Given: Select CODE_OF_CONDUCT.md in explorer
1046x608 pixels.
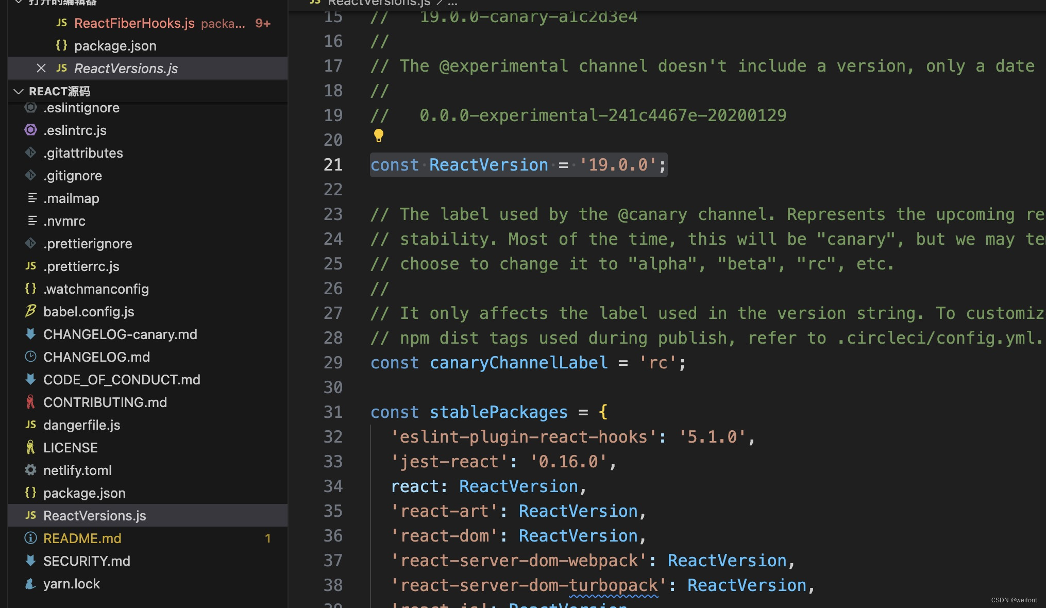Looking at the screenshot, I should pos(122,380).
